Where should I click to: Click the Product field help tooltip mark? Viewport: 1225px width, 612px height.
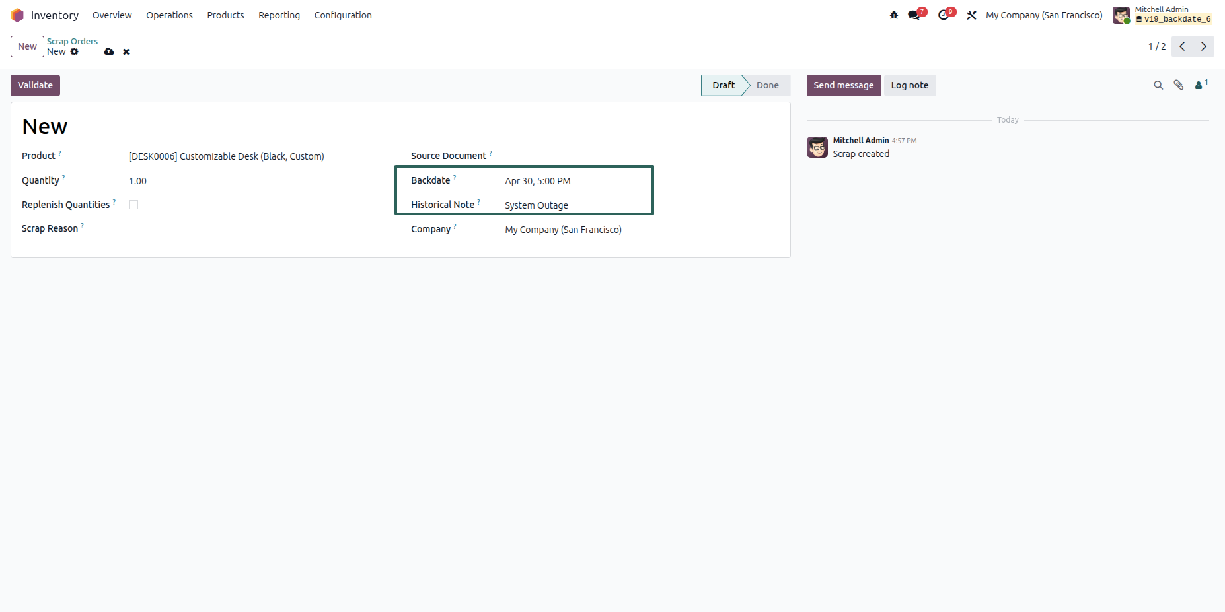click(59, 153)
